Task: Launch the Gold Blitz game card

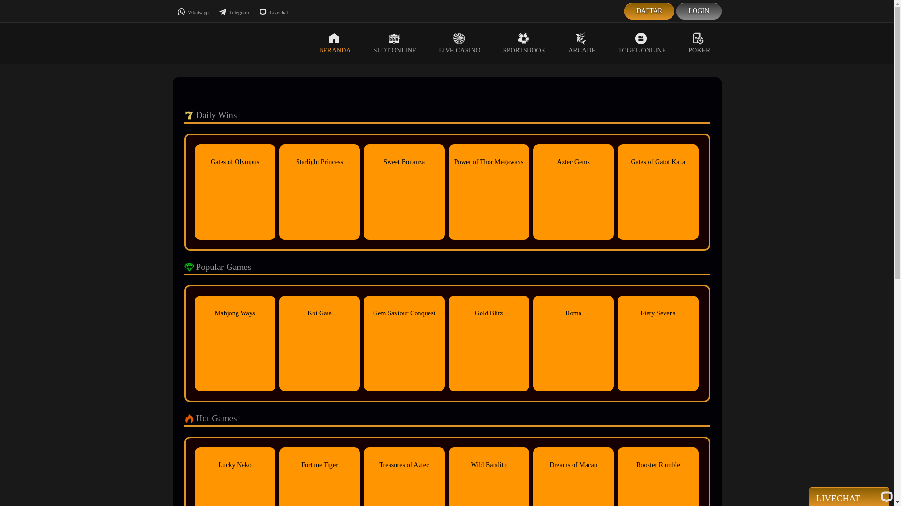Action: pos(489,343)
